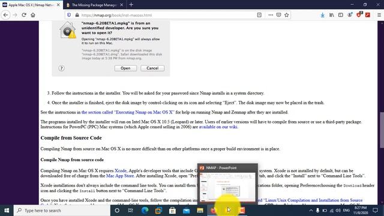Open File Explorer from taskbar

point(200,211)
